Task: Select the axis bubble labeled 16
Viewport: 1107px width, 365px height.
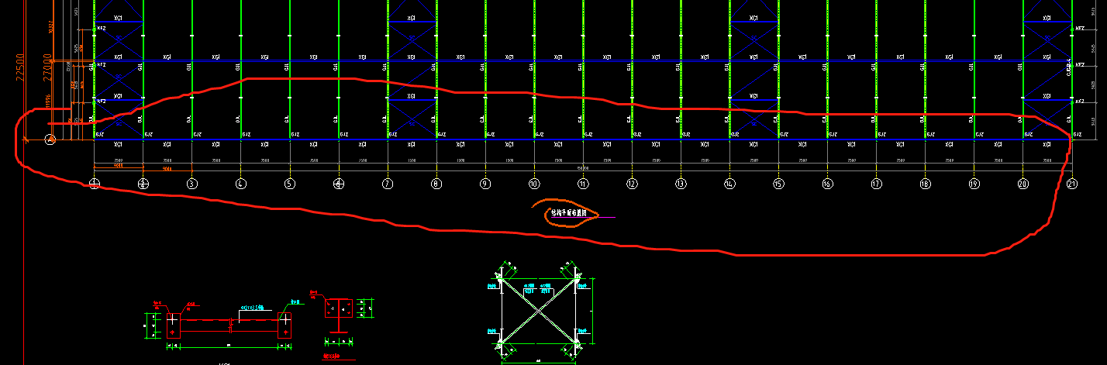Action: pyautogui.click(x=827, y=184)
